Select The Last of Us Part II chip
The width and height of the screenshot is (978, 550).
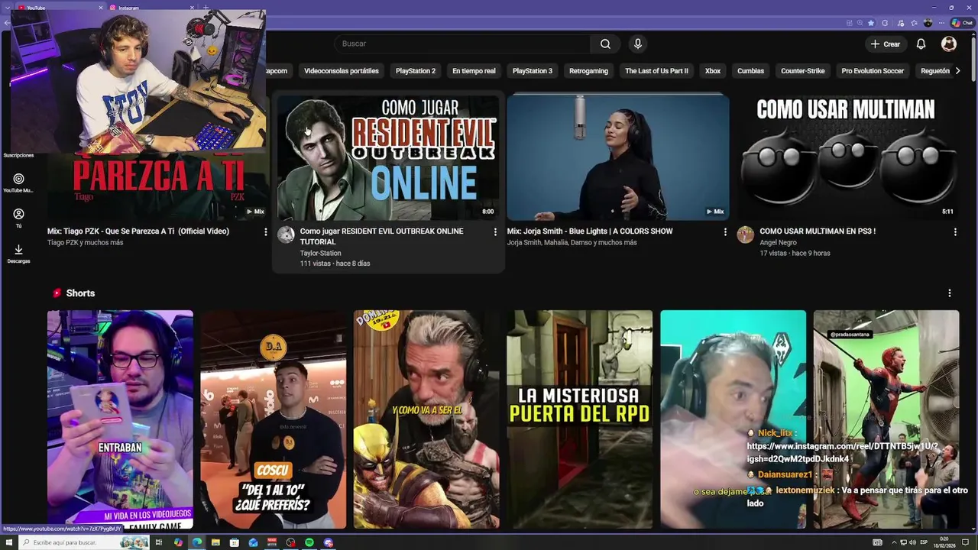[x=656, y=71]
